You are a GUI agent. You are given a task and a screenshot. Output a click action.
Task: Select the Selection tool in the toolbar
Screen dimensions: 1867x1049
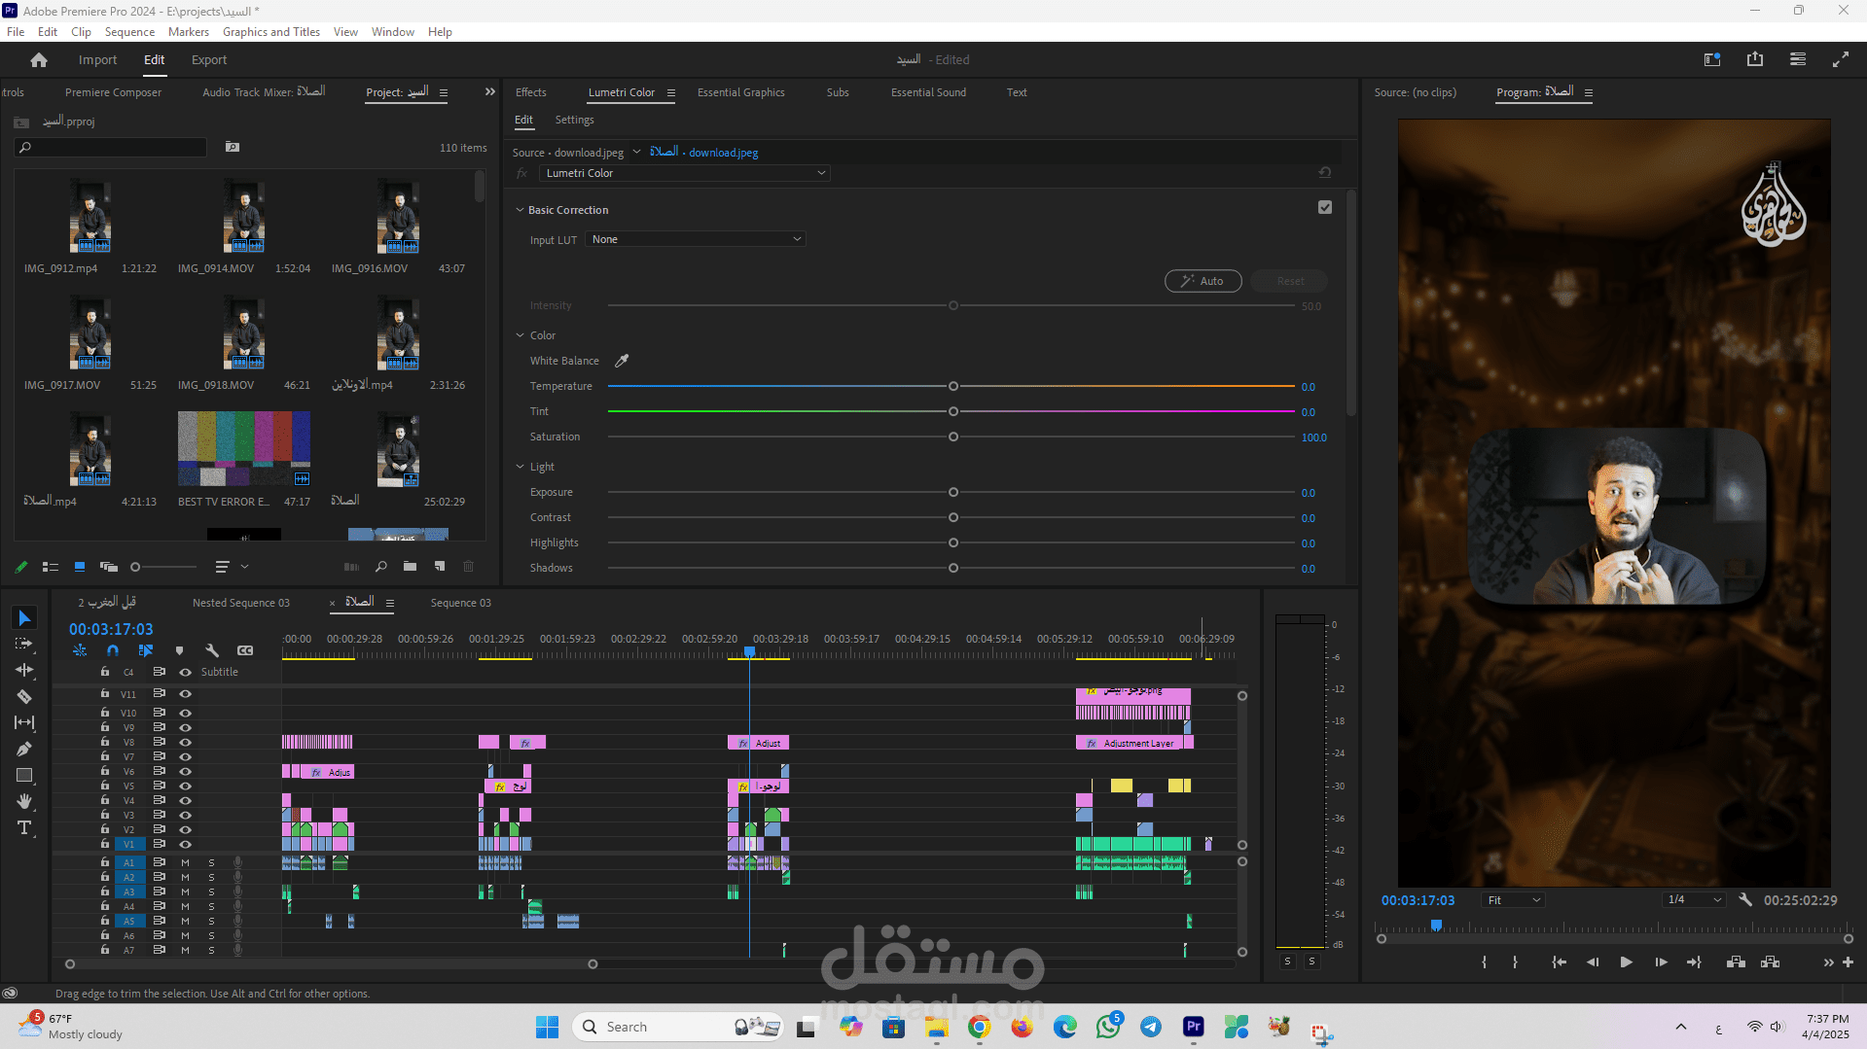tap(24, 618)
